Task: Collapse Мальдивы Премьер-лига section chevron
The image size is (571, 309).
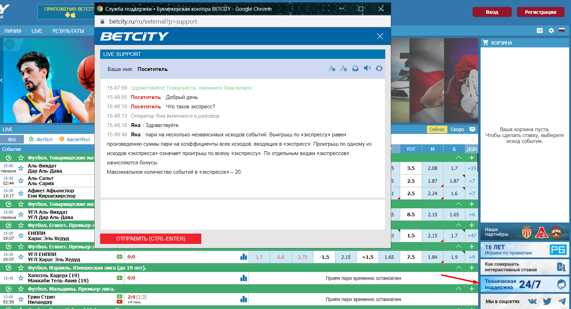Action: (x=458, y=289)
